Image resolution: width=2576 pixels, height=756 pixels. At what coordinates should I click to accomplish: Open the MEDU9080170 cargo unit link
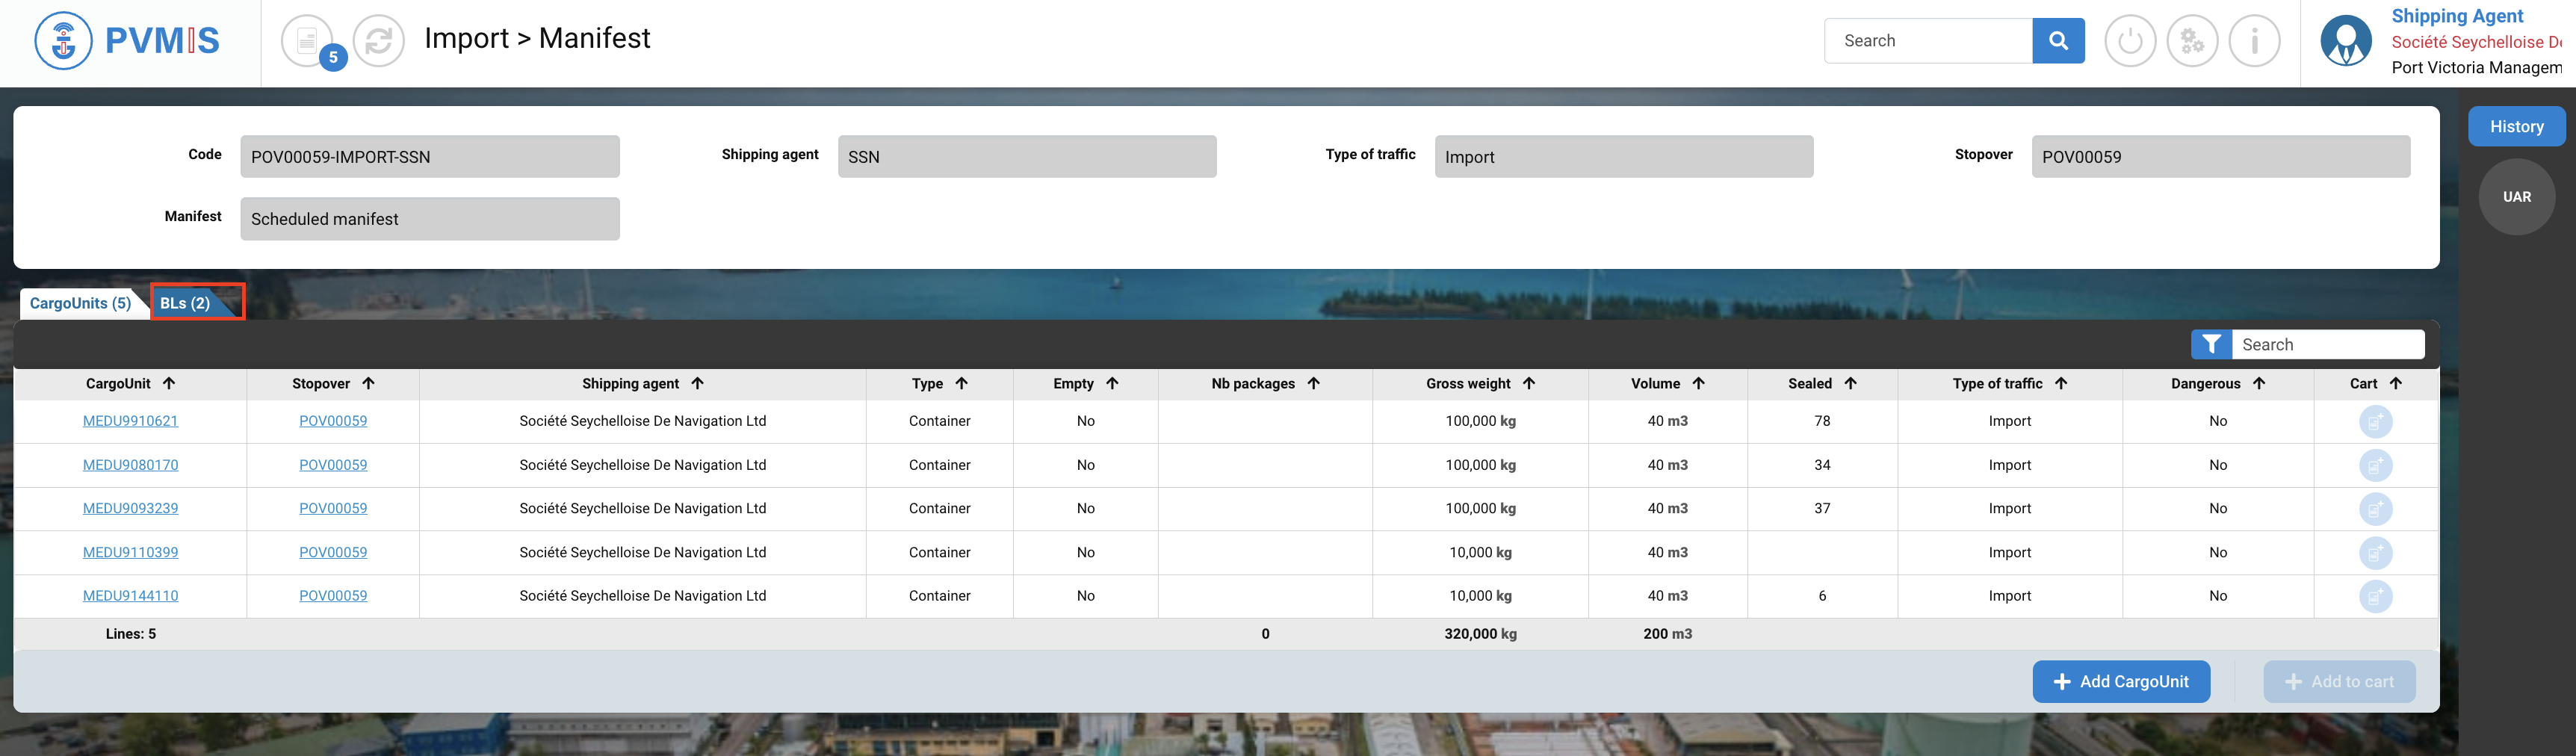click(x=130, y=465)
